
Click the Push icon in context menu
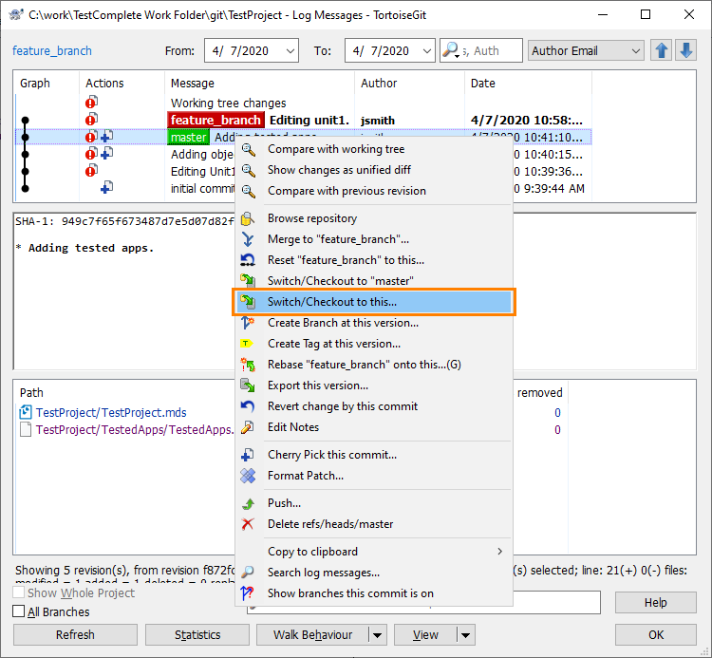(x=248, y=503)
